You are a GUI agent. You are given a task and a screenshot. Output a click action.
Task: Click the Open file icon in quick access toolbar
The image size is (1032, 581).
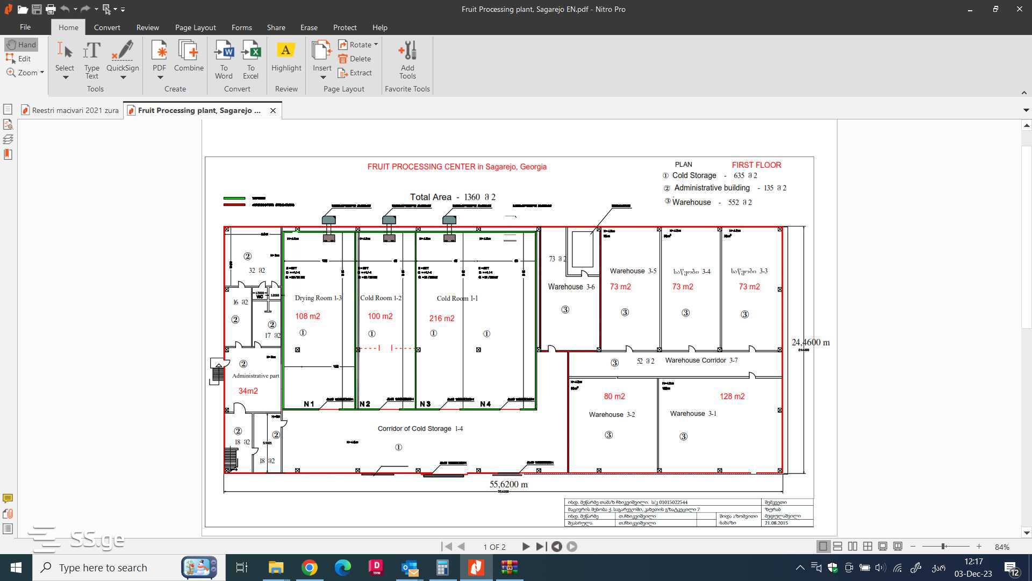tap(23, 9)
